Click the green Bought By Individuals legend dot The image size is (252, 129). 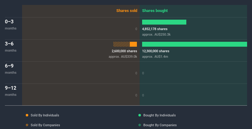140,115
